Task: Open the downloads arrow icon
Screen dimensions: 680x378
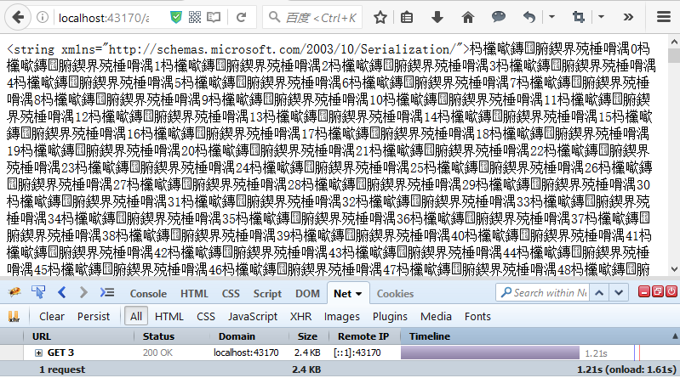Action: (x=437, y=17)
